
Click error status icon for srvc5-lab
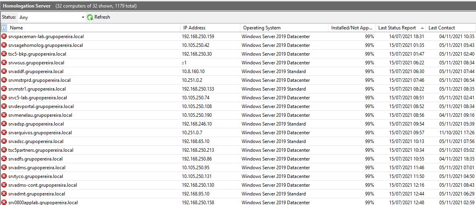[x=4, y=98]
